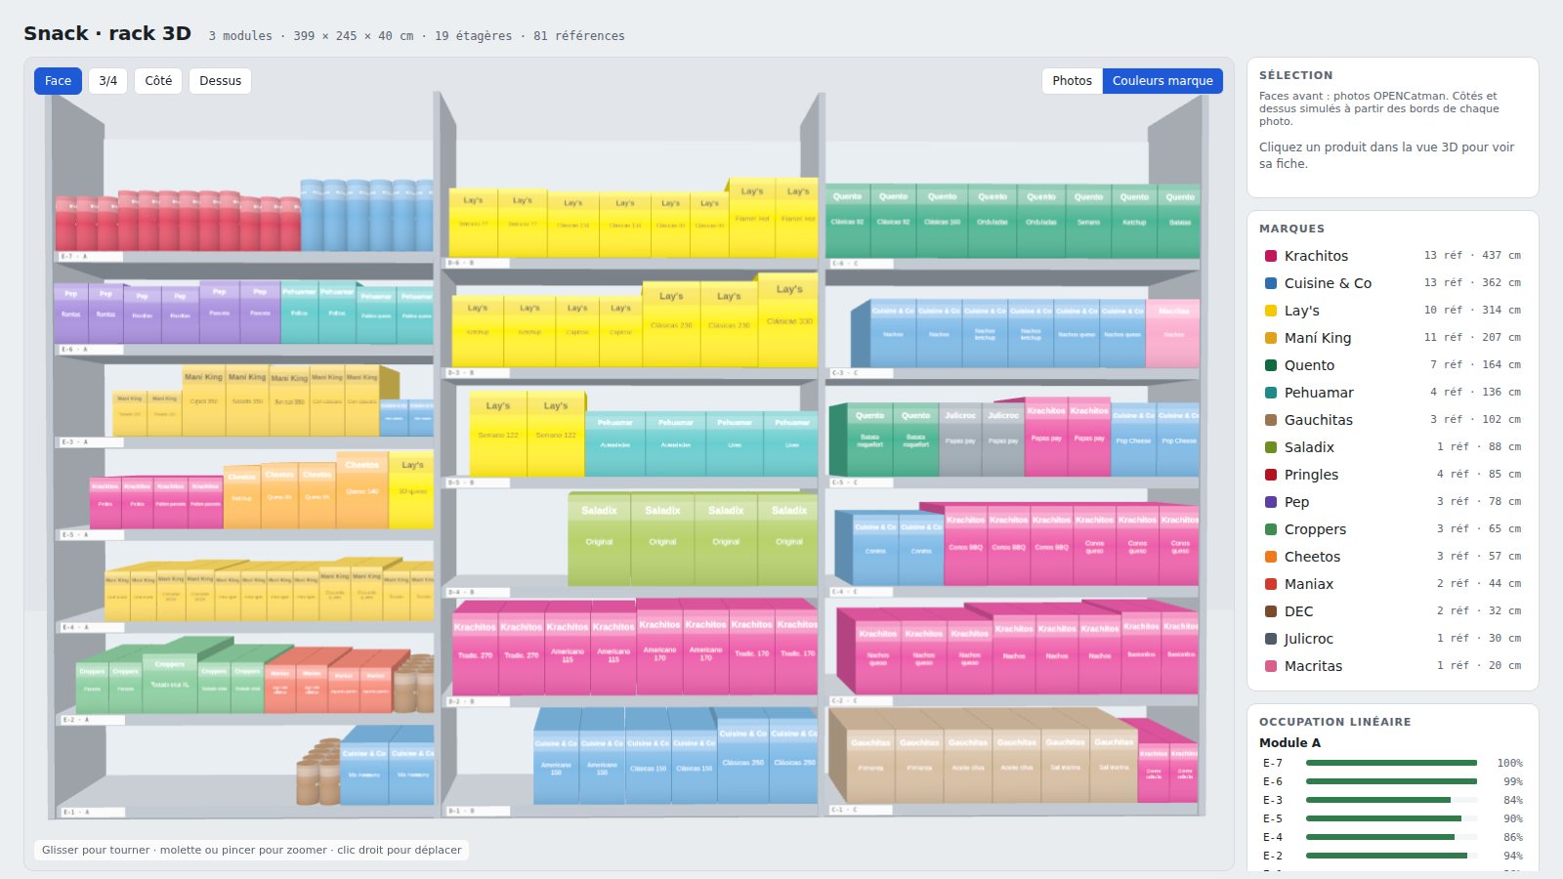
Task: Select the Maniax brand row
Action: pyautogui.click(x=1392, y=584)
